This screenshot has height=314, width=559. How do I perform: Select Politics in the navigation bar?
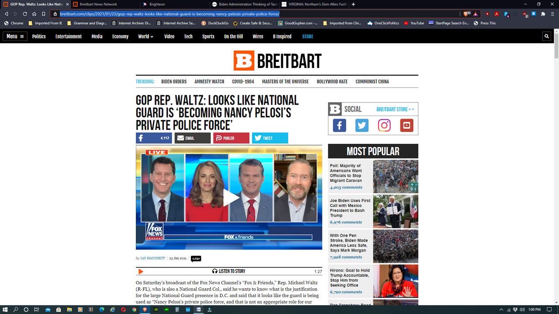(39, 37)
